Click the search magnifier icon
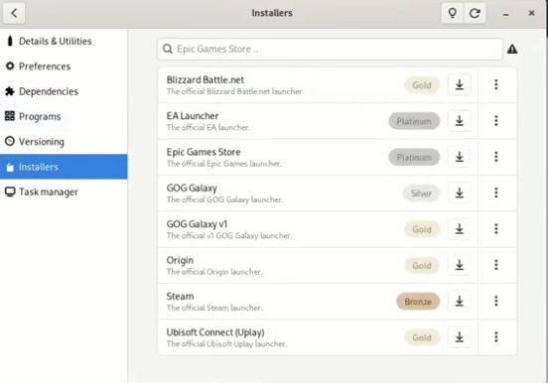 pos(168,49)
